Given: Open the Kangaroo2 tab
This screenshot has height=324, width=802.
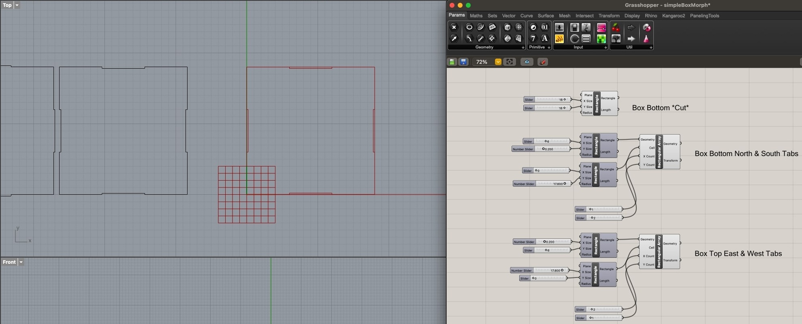Looking at the screenshot, I should pyautogui.click(x=673, y=16).
